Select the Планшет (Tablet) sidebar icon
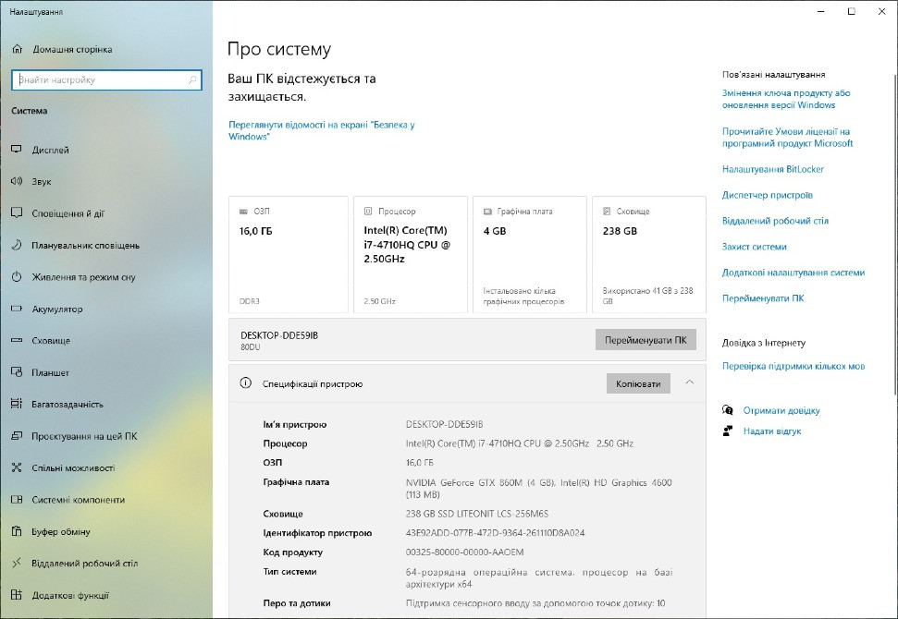The height and width of the screenshot is (619, 898). click(x=18, y=372)
